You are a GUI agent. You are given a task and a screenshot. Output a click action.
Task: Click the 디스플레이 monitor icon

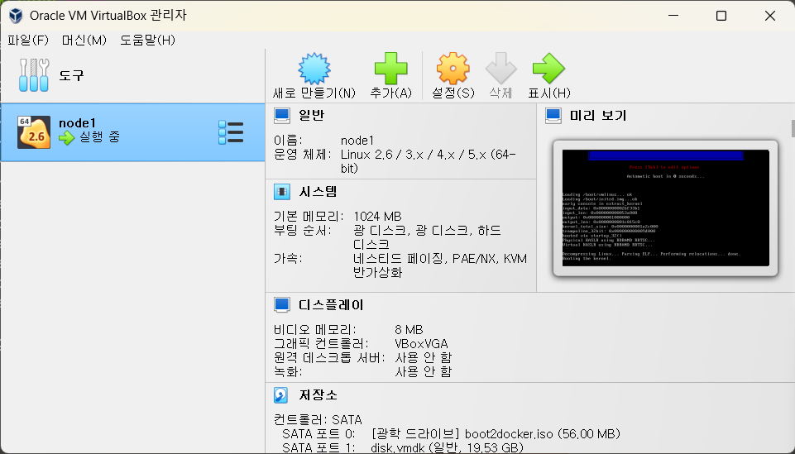[x=282, y=305]
